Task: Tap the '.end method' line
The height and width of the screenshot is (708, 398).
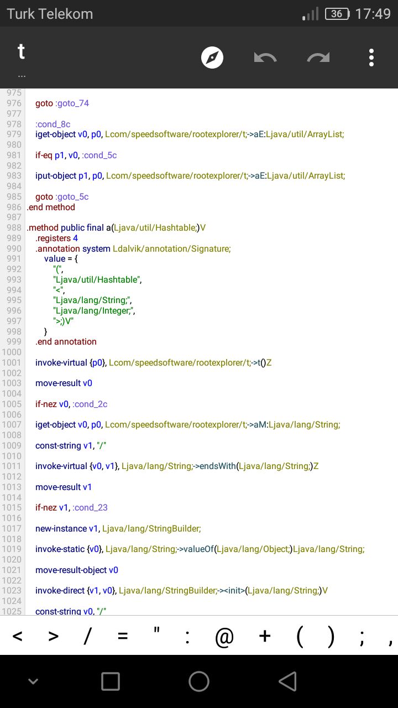Action: [51, 207]
